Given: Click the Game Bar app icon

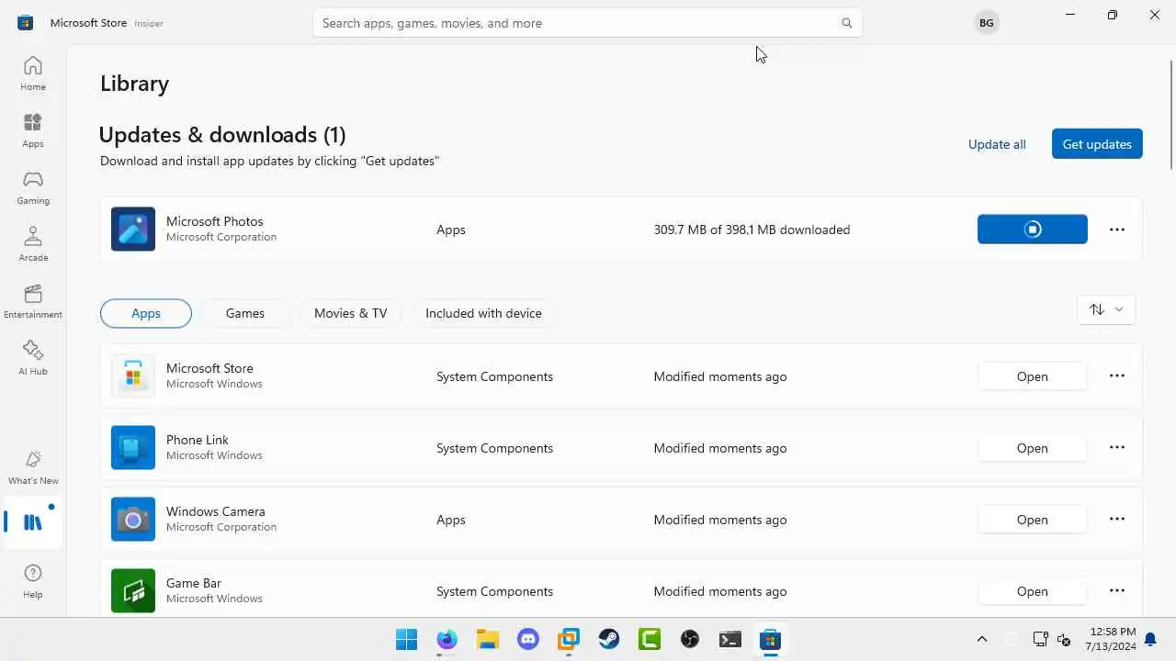Looking at the screenshot, I should pyautogui.click(x=133, y=591).
